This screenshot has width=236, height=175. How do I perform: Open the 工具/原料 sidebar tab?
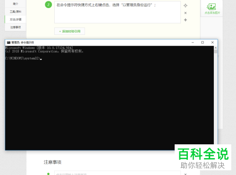click(15, 12)
